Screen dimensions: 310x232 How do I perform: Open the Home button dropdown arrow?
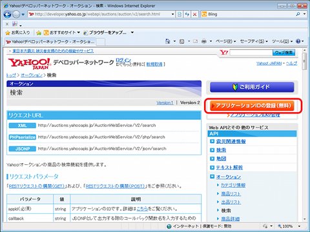174,41
